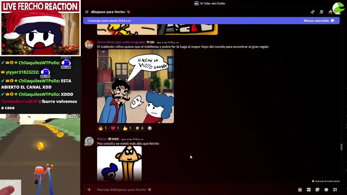Open Marxs profile avatar
Image resolution: width=347 pixels, height=195 pixels.
(x=89, y=141)
